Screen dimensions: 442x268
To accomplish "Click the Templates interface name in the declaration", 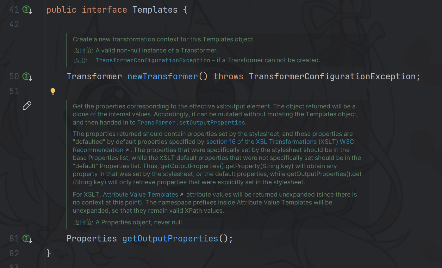I will coord(155,10).
